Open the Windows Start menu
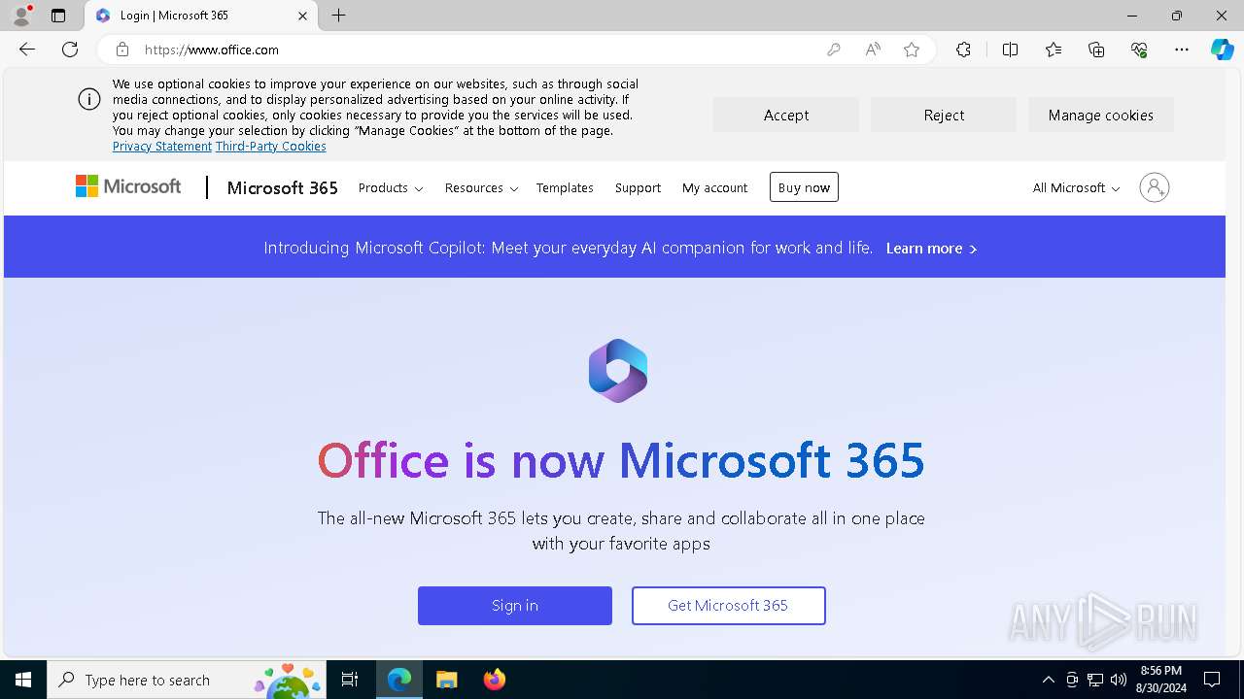Viewport: 1244px width, 699px height. [23, 680]
